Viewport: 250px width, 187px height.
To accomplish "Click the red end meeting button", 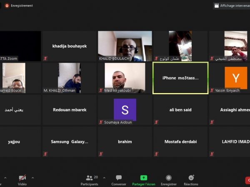I will pyautogui.click(x=247, y=180).
